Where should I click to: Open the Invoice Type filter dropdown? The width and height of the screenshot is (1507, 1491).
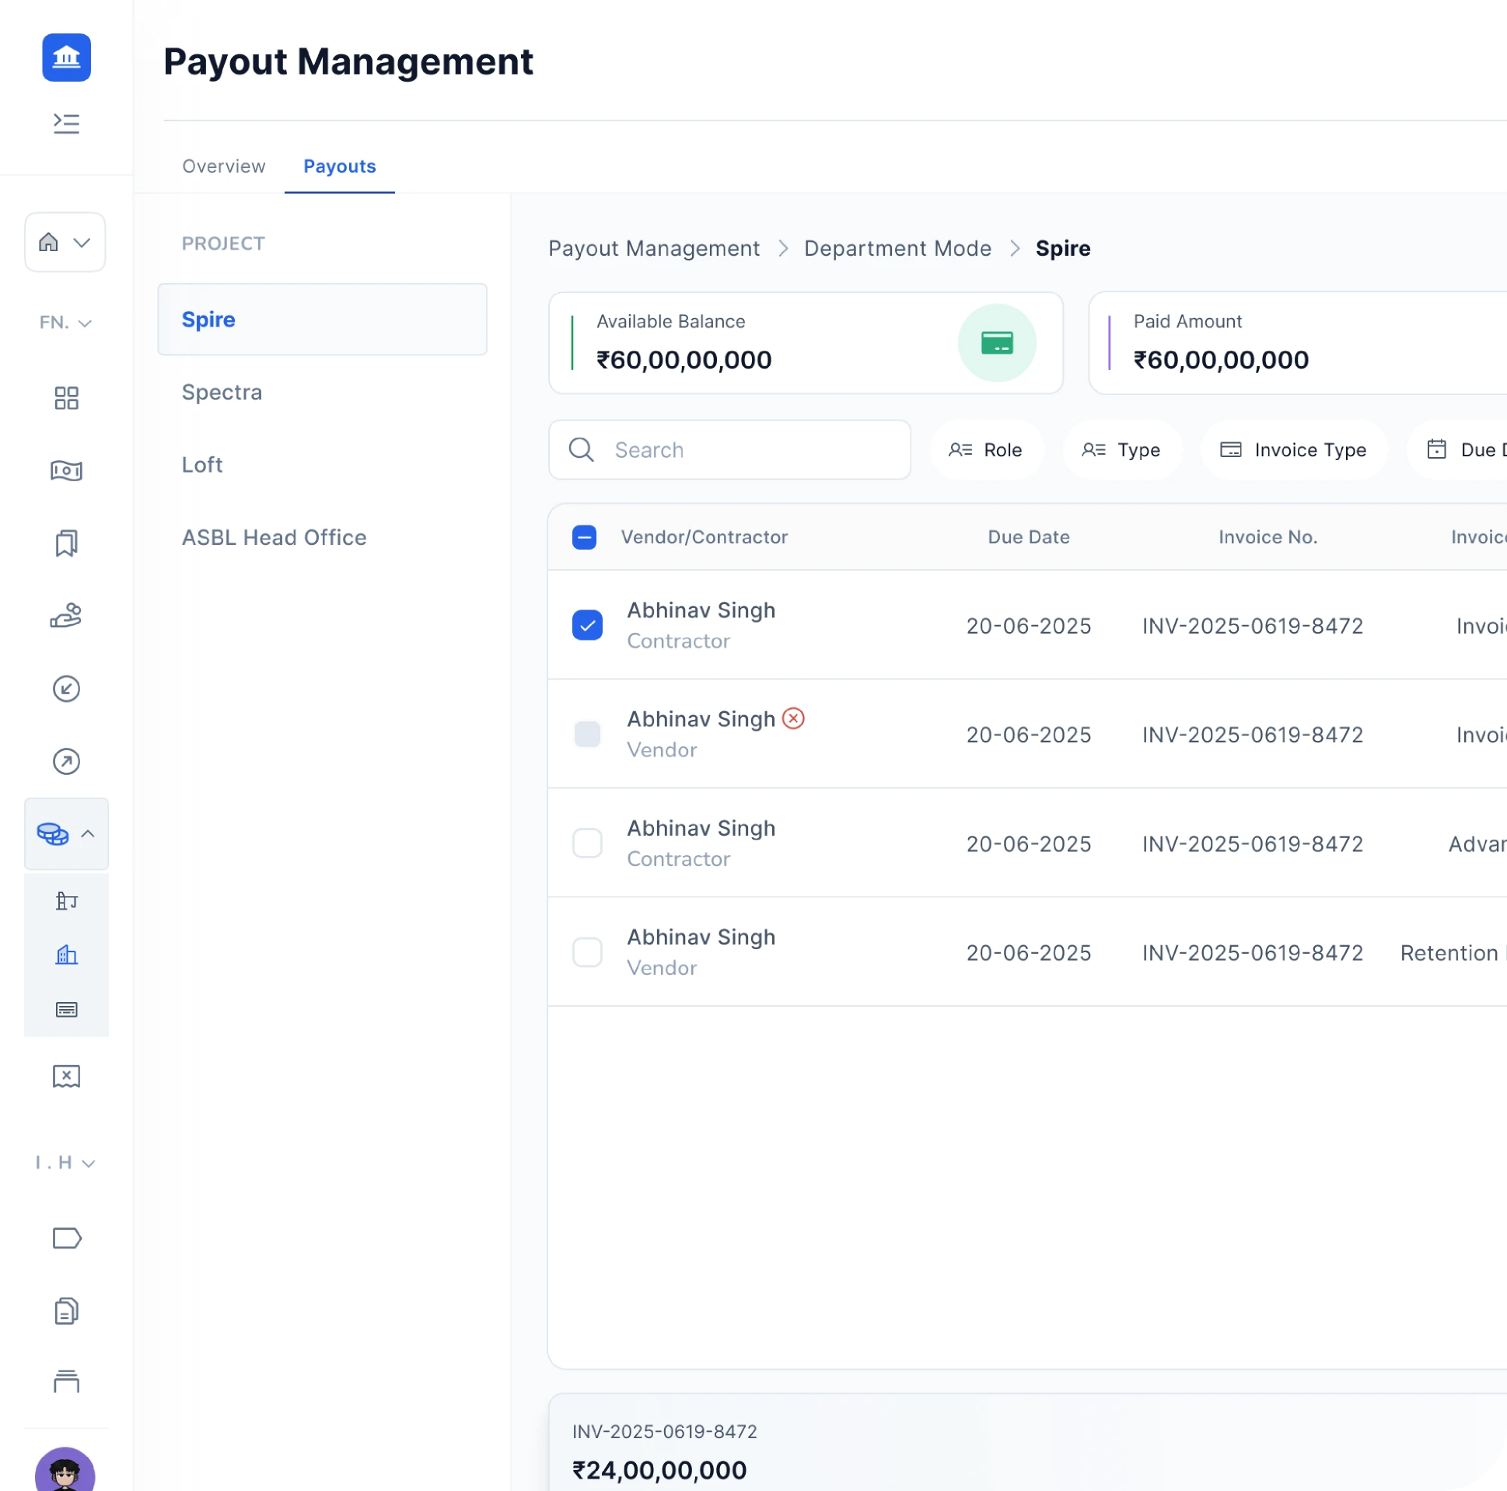click(x=1293, y=450)
